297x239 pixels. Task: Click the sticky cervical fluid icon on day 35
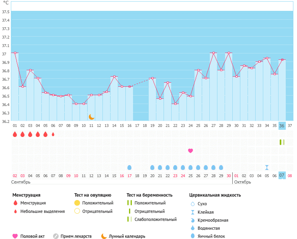(267, 168)
